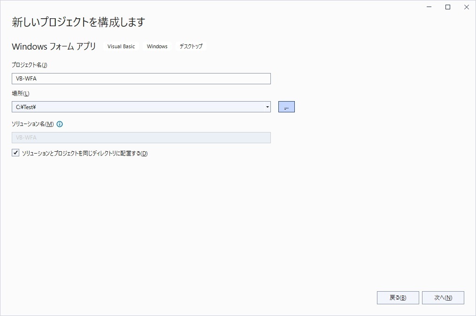The image size is (476, 316).
Task: Click the grayed-out solution name field
Action: [x=141, y=137]
